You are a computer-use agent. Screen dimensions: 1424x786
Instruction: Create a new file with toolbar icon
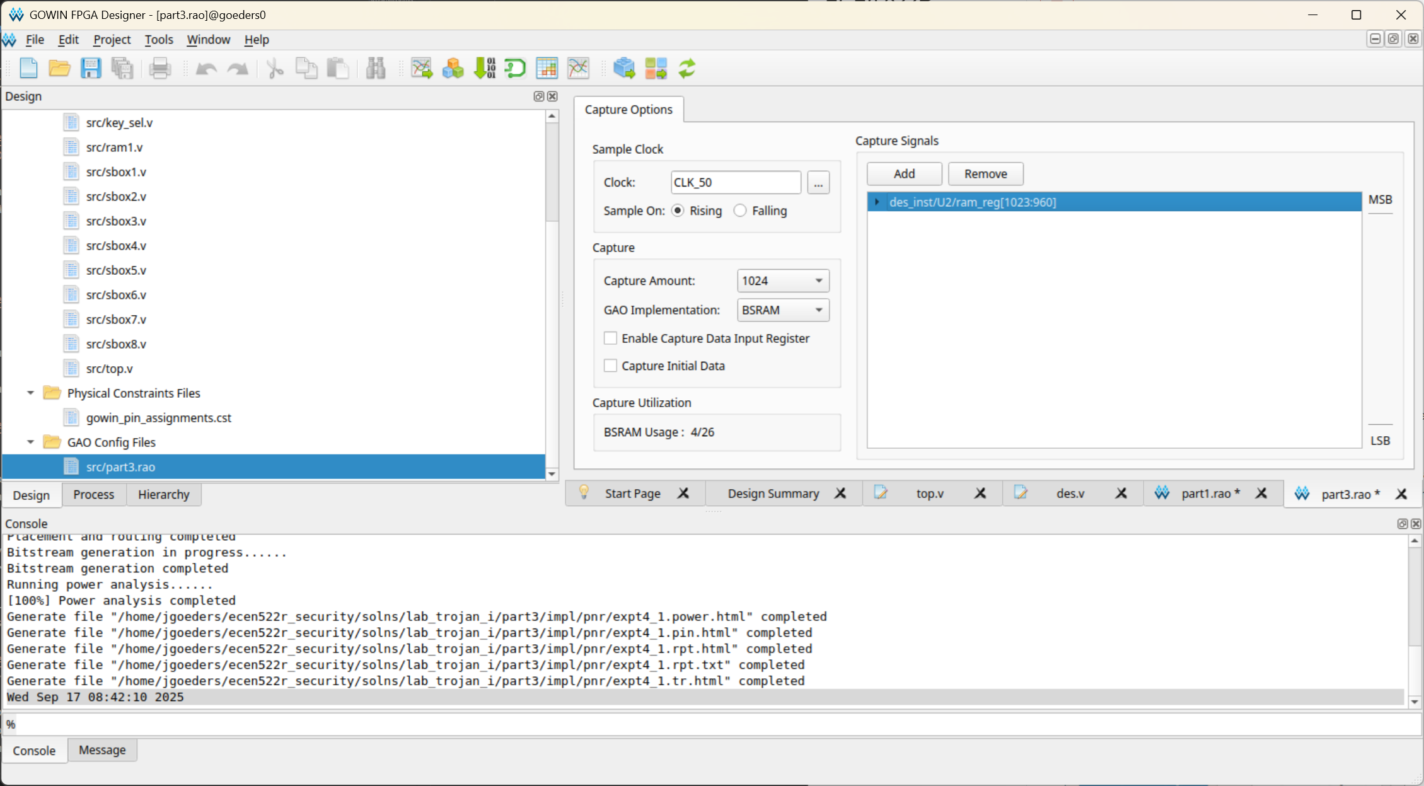pos(28,68)
